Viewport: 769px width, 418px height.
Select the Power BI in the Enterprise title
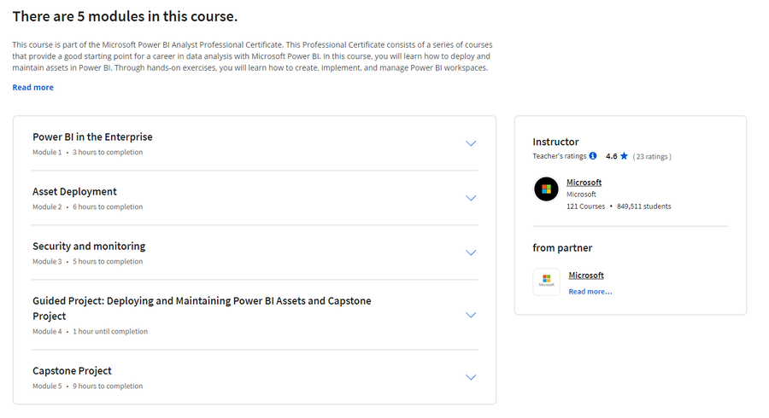click(x=92, y=137)
